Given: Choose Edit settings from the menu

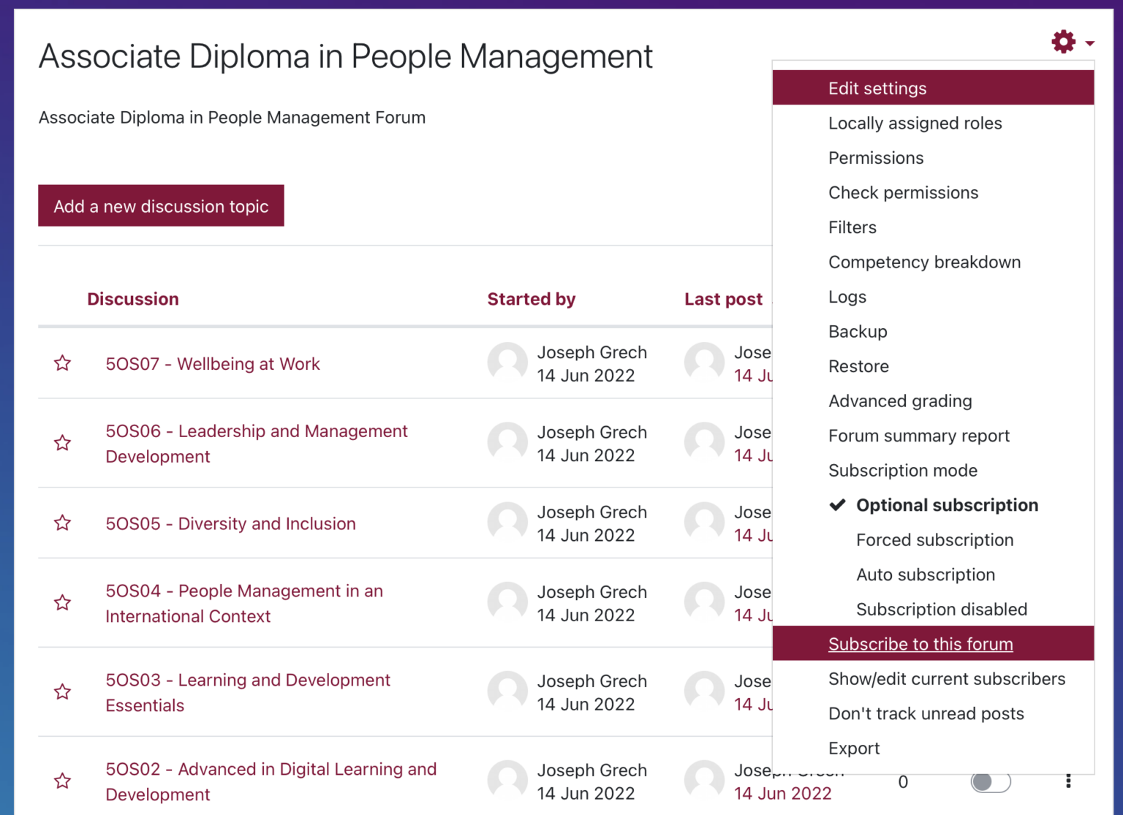Looking at the screenshot, I should point(877,88).
